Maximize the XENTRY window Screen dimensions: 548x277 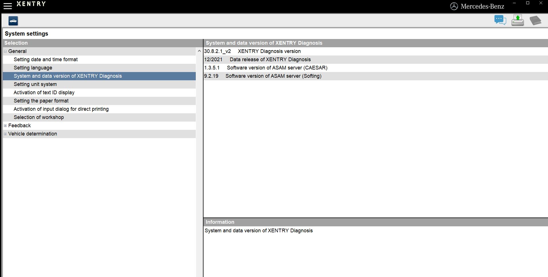(x=528, y=3)
